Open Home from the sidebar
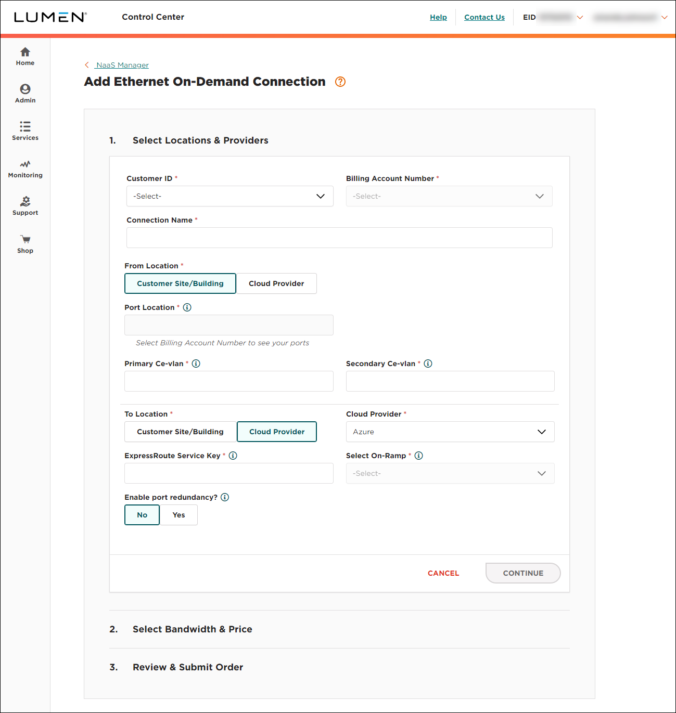 (25, 56)
